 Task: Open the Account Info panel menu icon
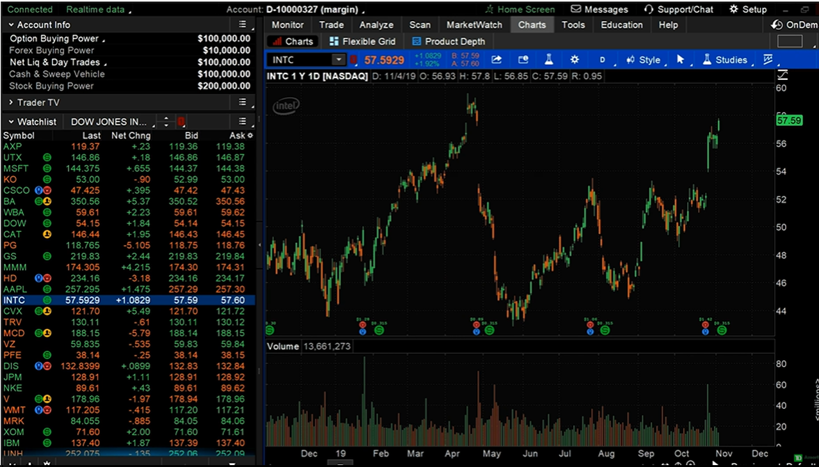(243, 24)
